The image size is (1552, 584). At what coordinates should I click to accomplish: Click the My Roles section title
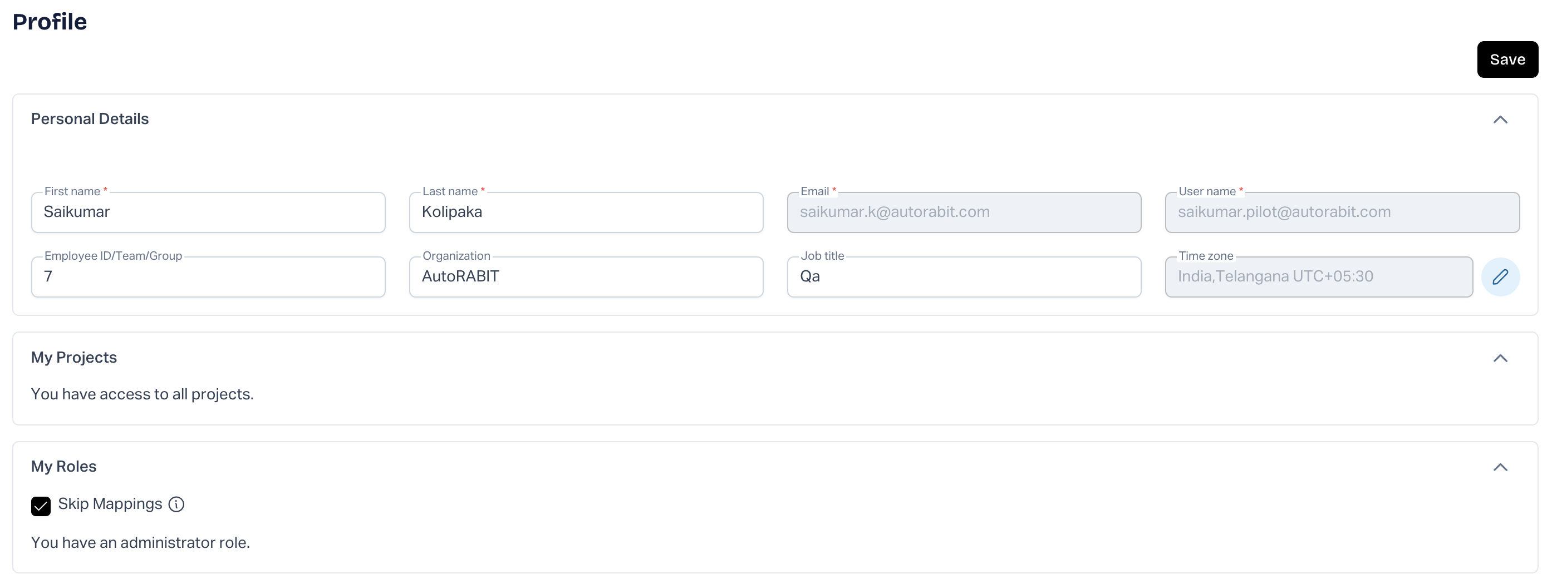64,467
